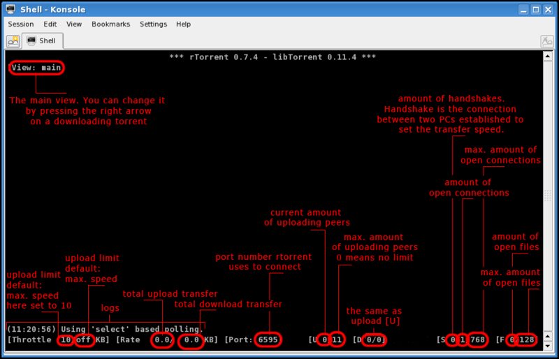Open the Settings menu
The width and height of the screenshot is (559, 359).
pos(153,24)
